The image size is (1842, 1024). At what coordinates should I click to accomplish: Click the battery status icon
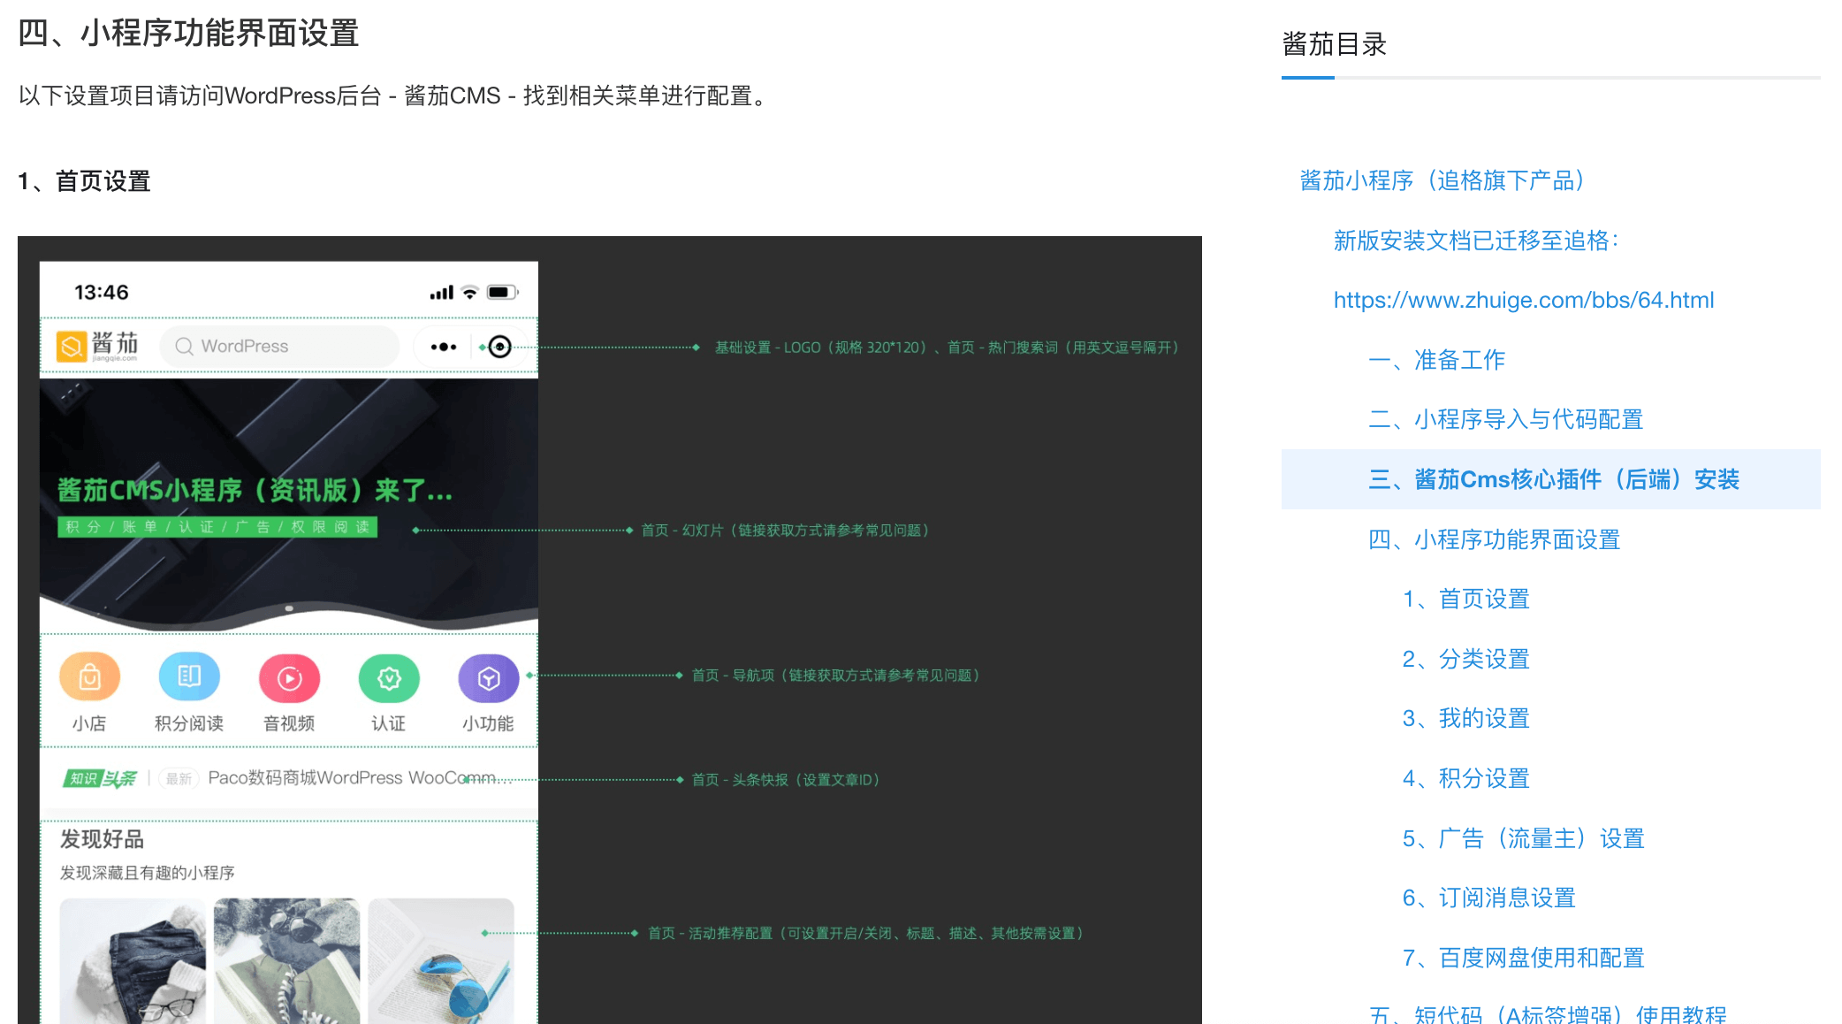[502, 292]
